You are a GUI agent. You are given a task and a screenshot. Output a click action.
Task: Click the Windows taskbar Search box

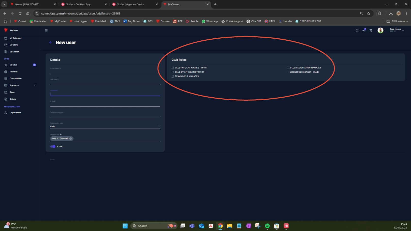point(154,226)
